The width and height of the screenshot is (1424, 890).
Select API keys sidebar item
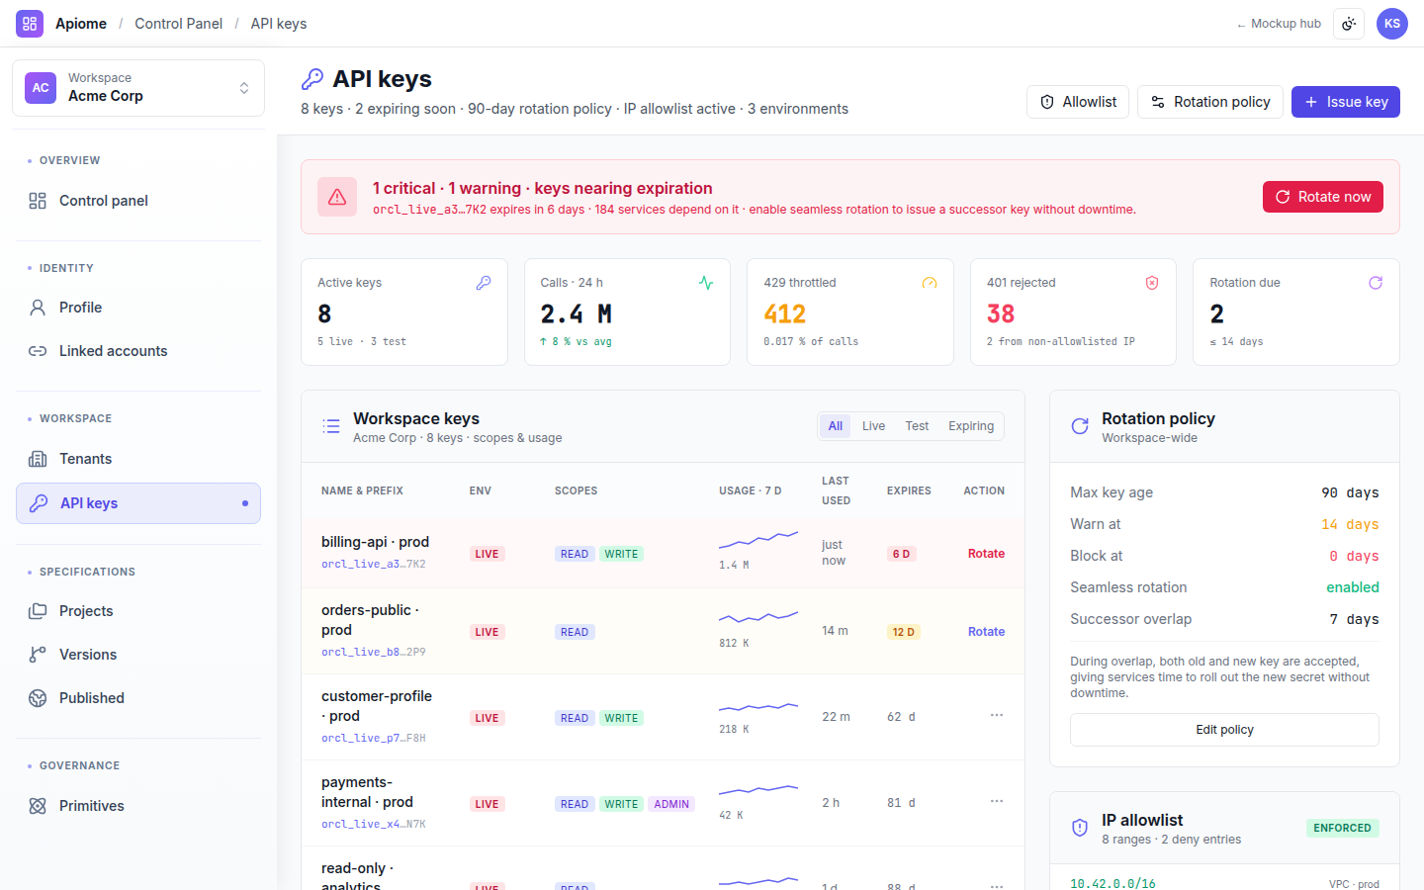click(x=138, y=503)
